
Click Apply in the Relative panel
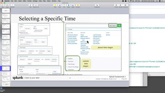coord(46,29)
